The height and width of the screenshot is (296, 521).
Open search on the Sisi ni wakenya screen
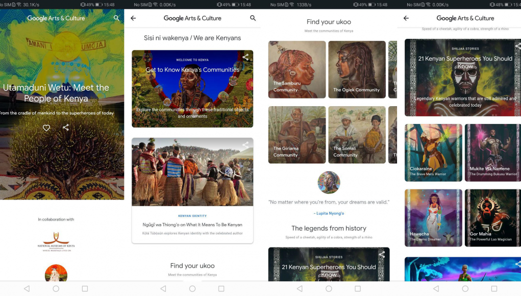click(x=253, y=18)
